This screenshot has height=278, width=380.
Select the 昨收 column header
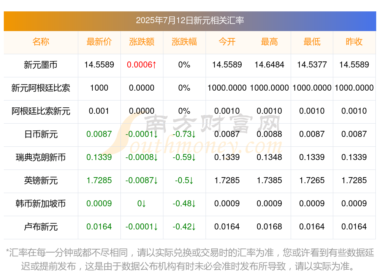(x=354, y=42)
